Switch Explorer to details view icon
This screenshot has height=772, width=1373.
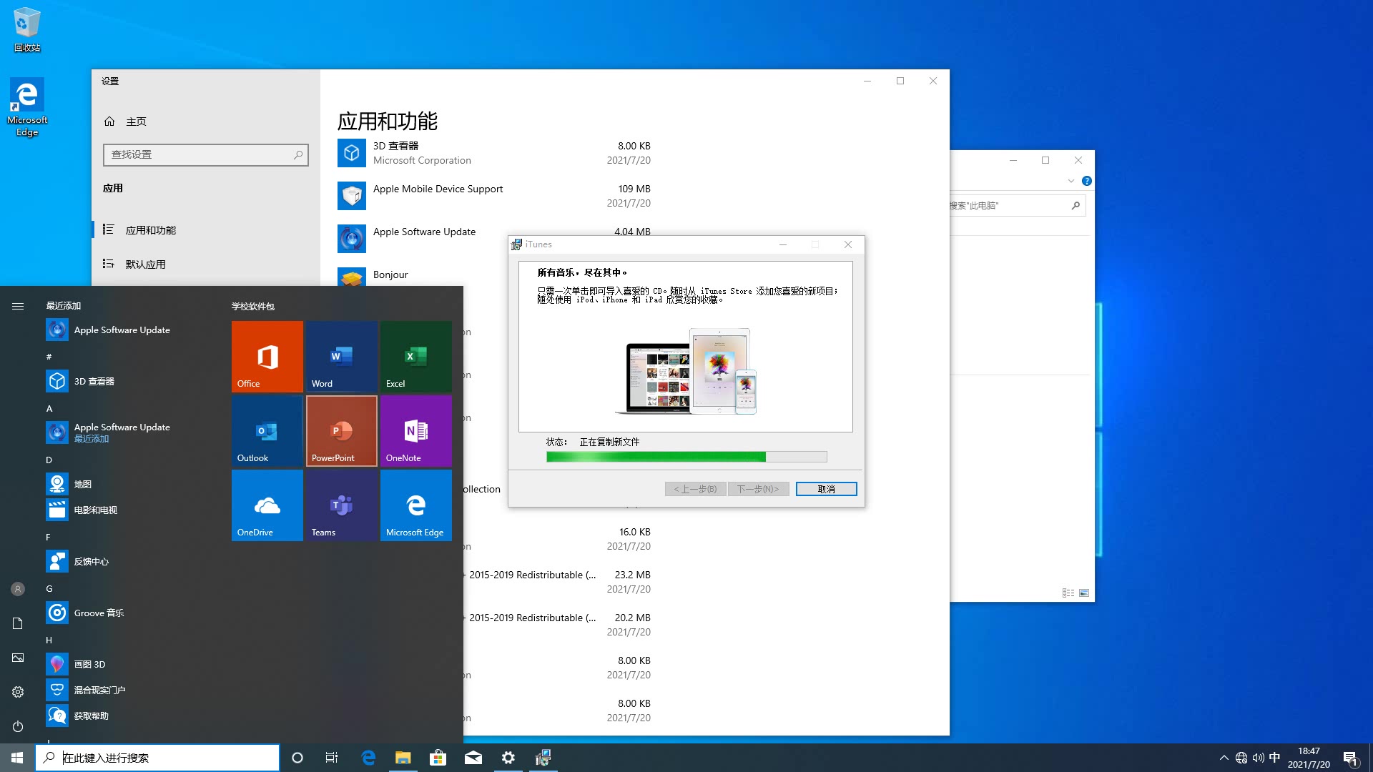click(1068, 593)
